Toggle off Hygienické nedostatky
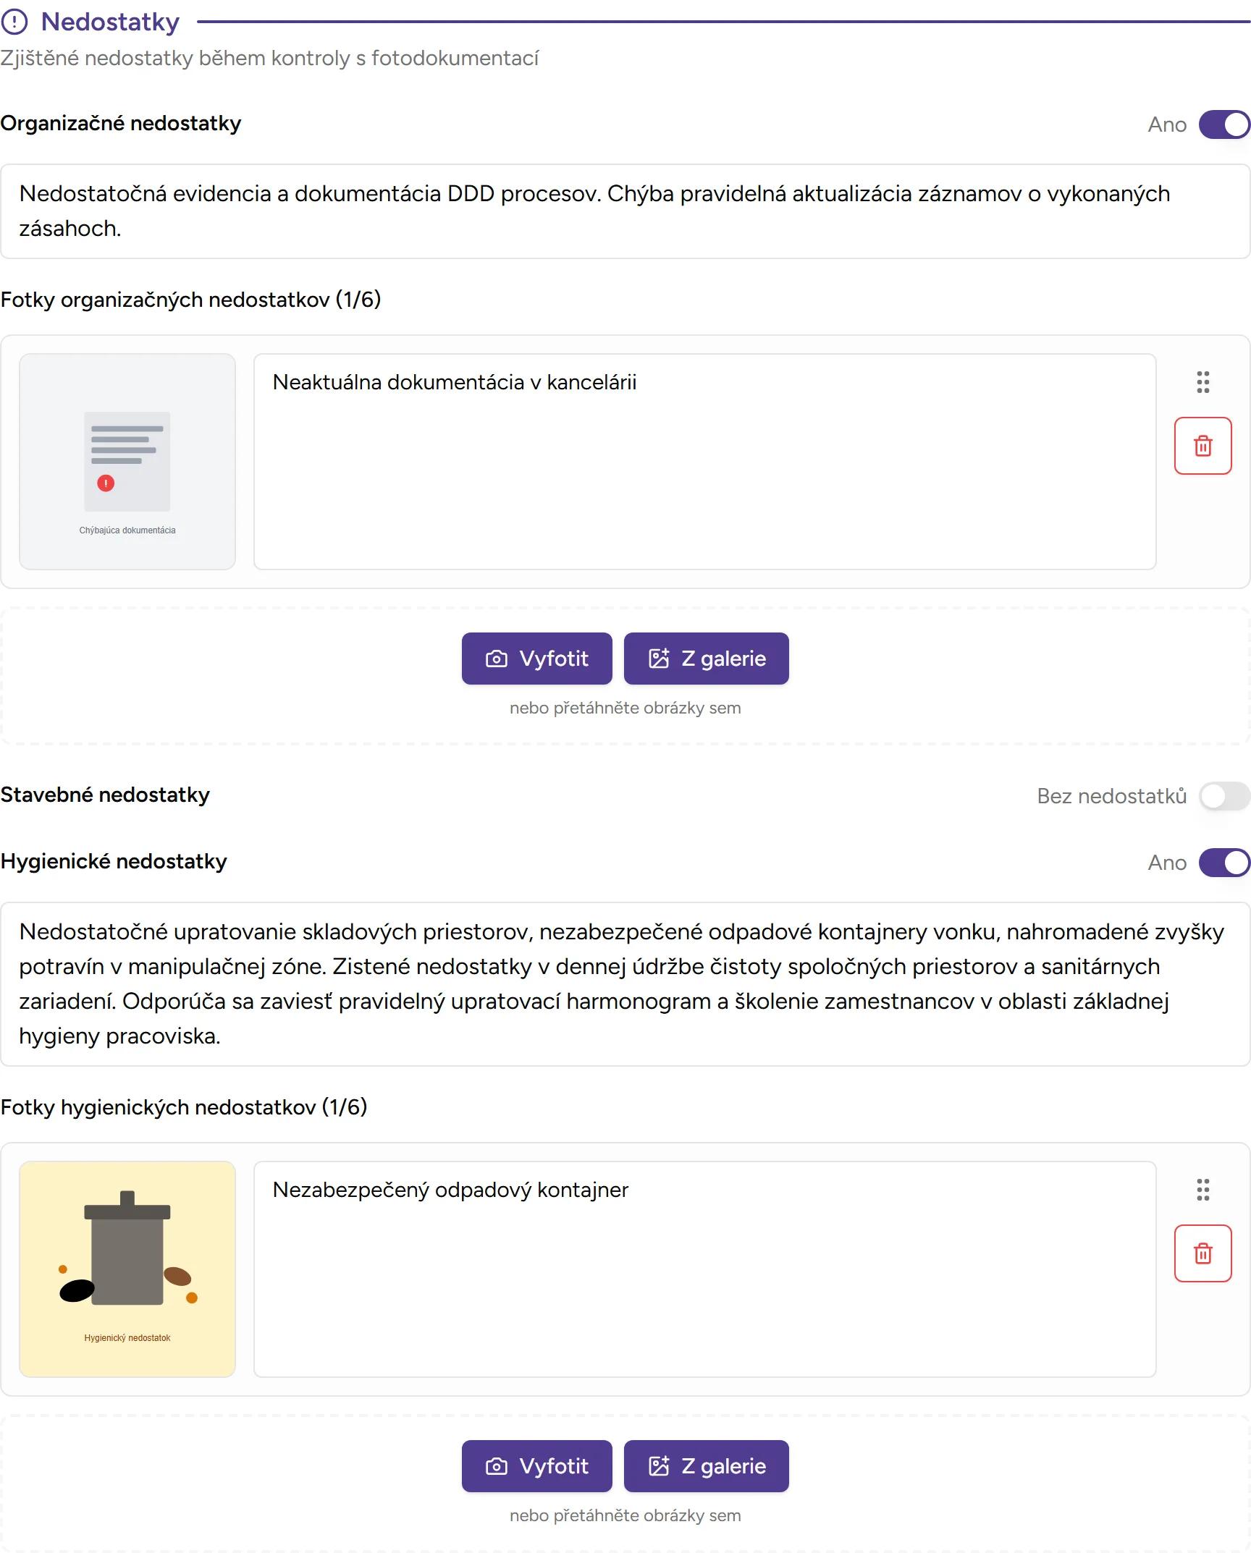1251x1553 pixels. pos(1223,863)
